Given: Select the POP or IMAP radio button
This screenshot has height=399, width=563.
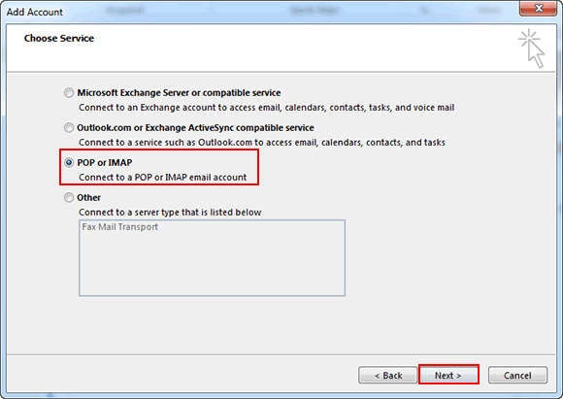Looking at the screenshot, I should pos(69,163).
